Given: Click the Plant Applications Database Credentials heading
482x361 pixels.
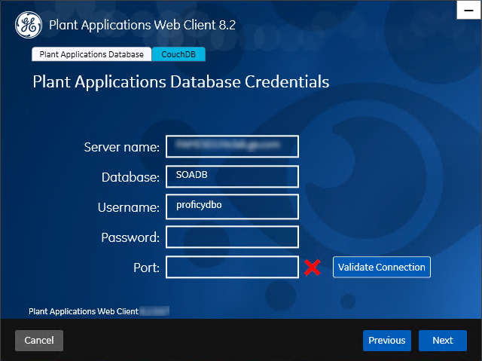Looking at the screenshot, I should pos(181,82).
